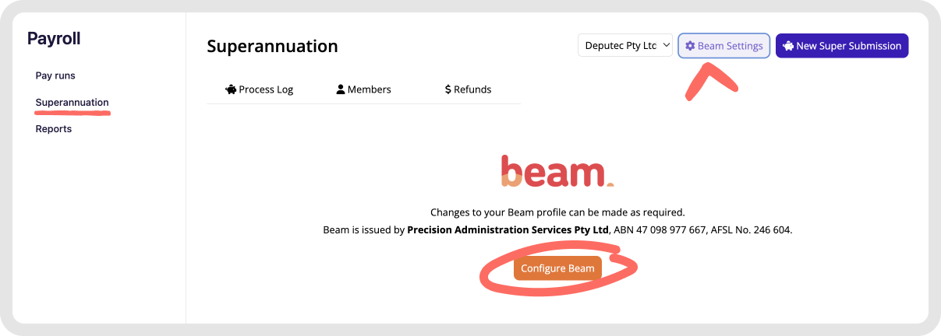Click the gear icon in Beam Settings
Image resolution: width=941 pixels, height=336 pixels.
690,46
